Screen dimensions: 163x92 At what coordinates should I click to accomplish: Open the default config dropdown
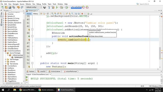(x=34, y=7)
